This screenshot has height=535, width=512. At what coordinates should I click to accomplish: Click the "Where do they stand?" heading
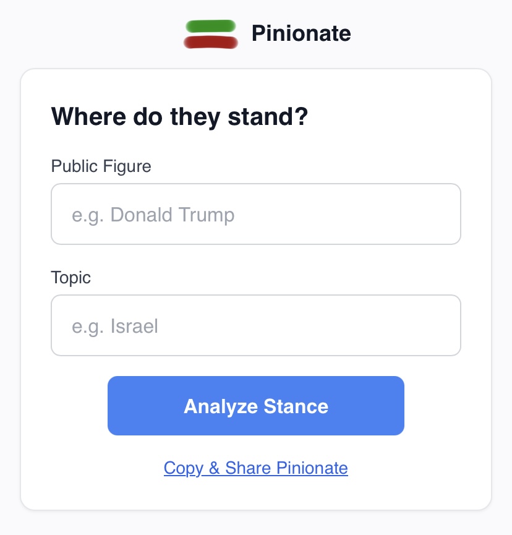pos(179,116)
